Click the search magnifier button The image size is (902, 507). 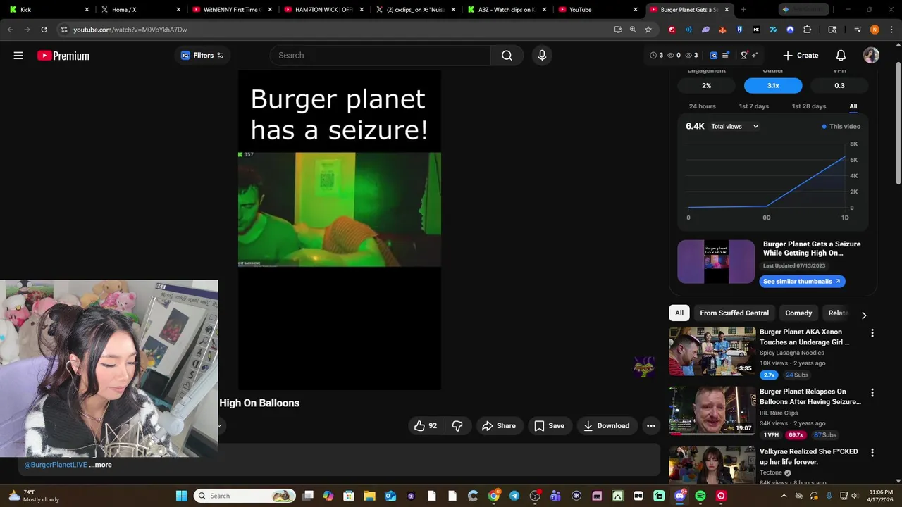pos(507,56)
